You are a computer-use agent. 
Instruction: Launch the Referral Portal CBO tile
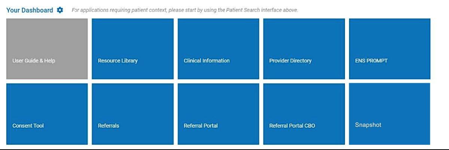coord(304,114)
